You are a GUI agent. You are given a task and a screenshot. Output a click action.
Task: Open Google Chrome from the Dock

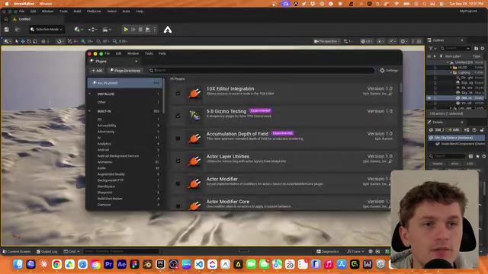click(x=56, y=264)
